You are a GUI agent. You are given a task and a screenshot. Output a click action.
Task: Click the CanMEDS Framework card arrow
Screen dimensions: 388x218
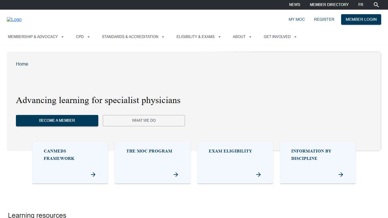click(x=93, y=175)
